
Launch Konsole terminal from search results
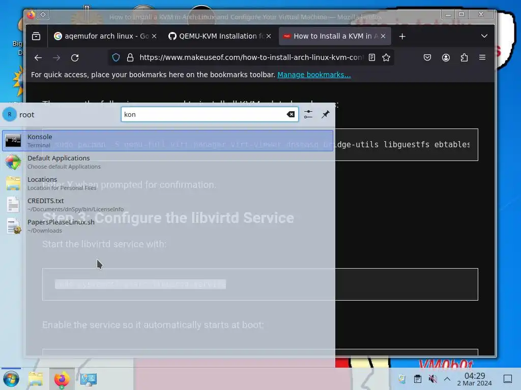pos(167,141)
